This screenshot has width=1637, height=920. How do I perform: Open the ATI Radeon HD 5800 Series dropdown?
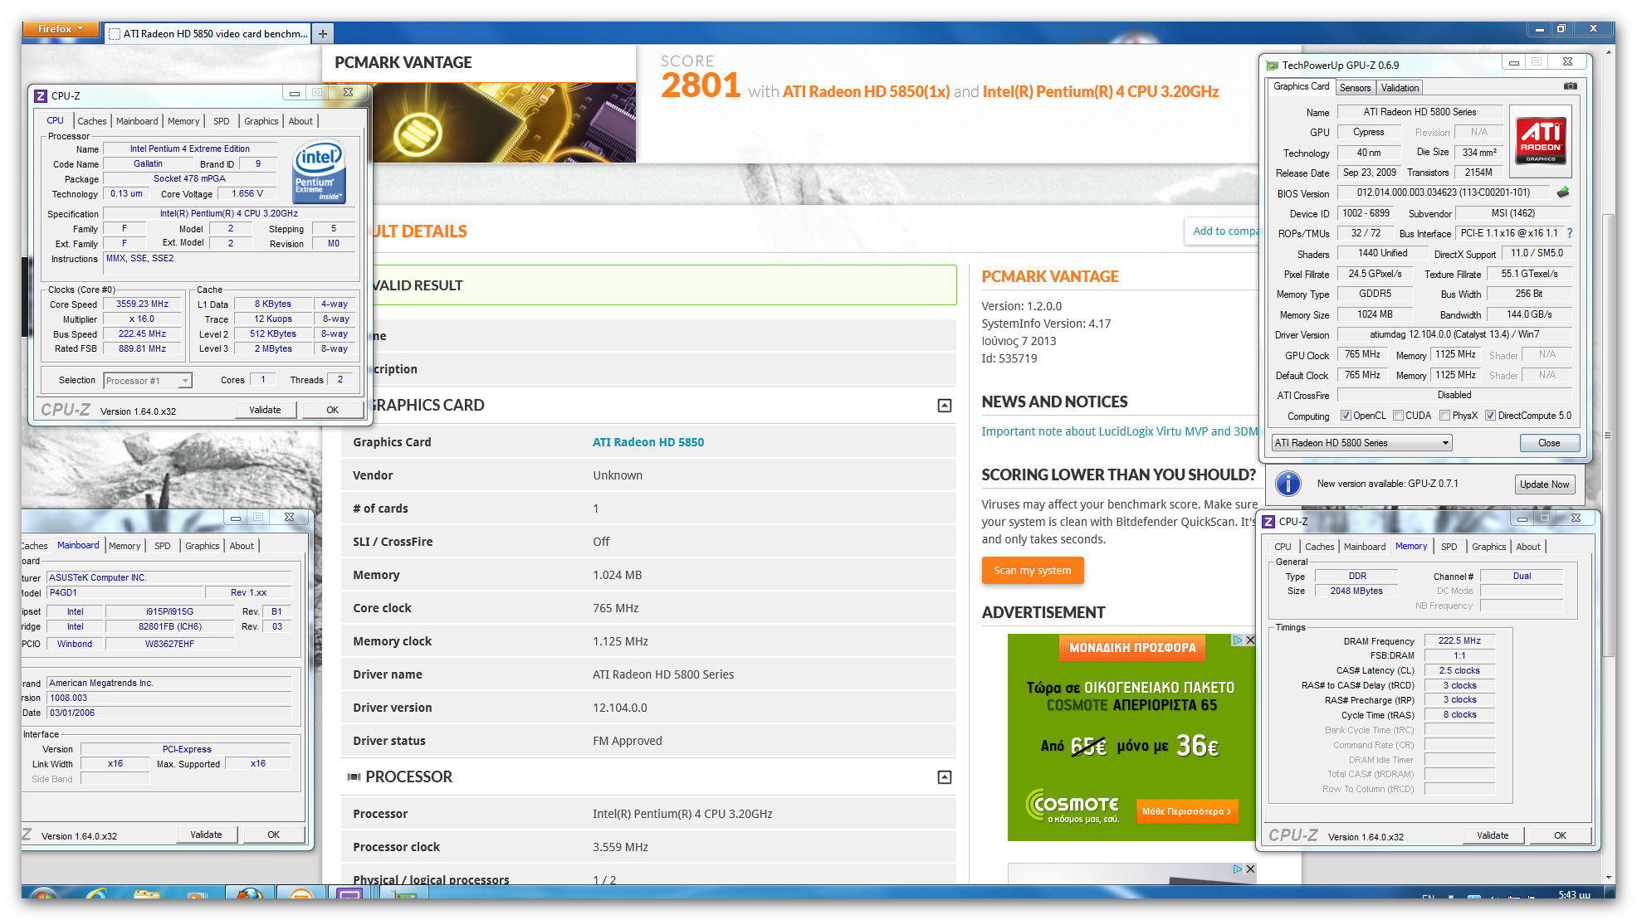click(1362, 443)
